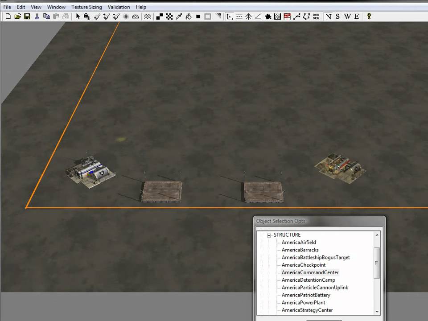The width and height of the screenshot is (428, 321).
Task: Select the Add height brush tool
Action: click(x=107, y=16)
